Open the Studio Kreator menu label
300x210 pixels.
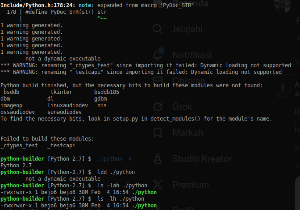(202, 159)
